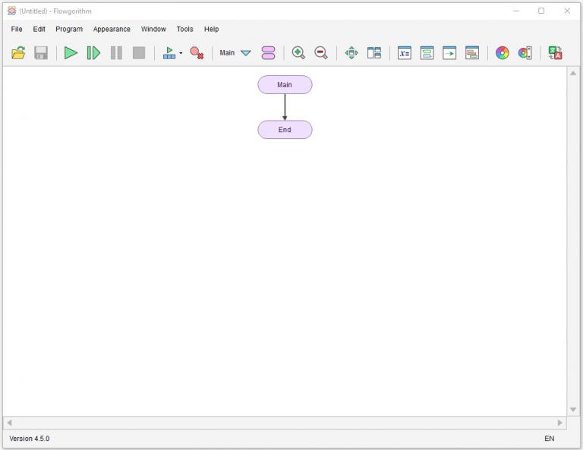
Task: Click the Save floppy disk icon
Action: [41, 53]
